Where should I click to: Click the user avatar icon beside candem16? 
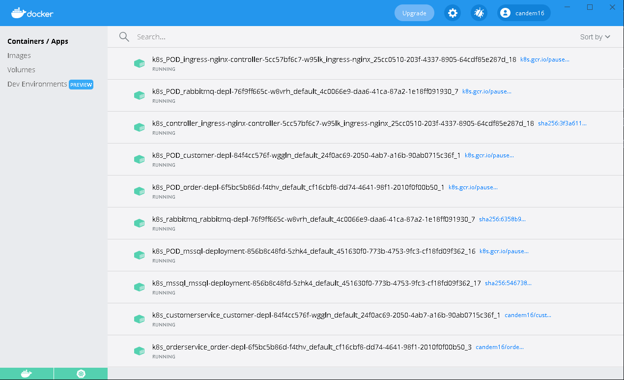point(505,13)
